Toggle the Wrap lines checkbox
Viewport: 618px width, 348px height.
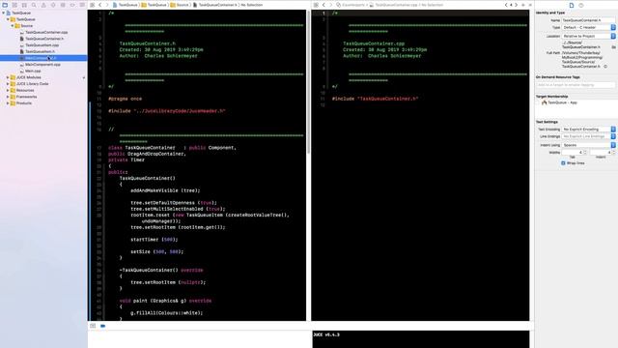[563, 163]
